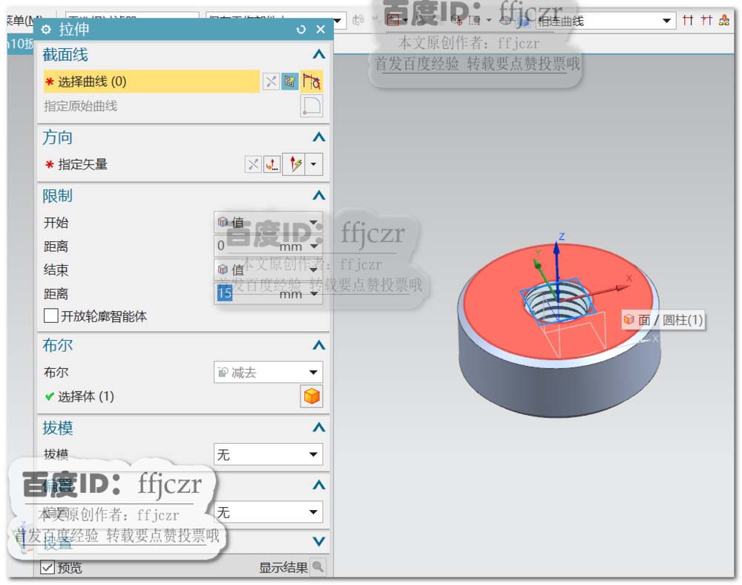Image resolution: width=742 pixels, height=585 pixels.
Task: Open the 偏置 无 dropdown
Action: coord(268,512)
